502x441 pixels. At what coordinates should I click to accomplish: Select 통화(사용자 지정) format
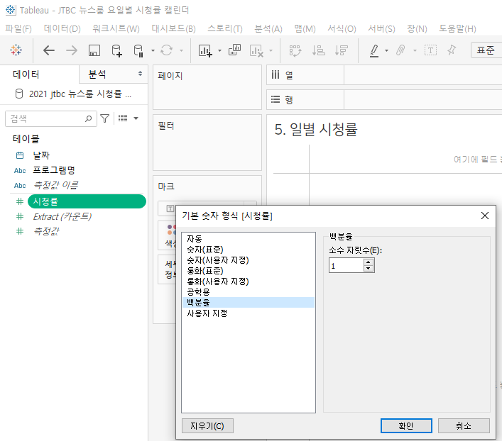click(x=249, y=281)
